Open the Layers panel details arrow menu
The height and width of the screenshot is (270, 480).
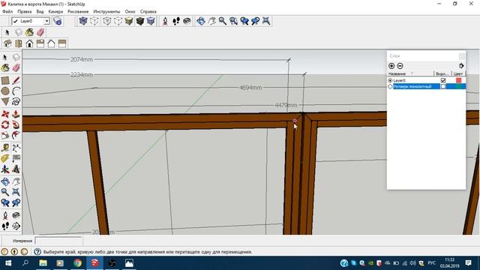point(461,66)
